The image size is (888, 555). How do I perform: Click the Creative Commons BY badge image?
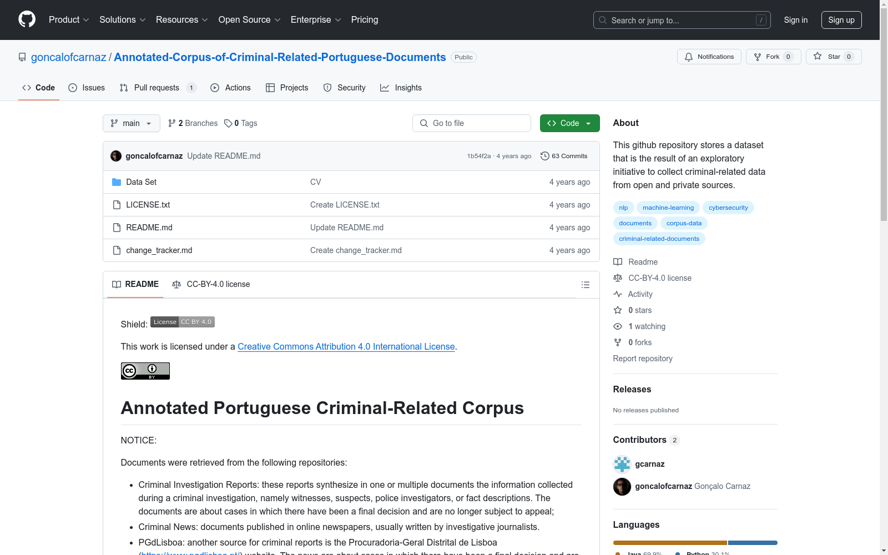coord(145,371)
